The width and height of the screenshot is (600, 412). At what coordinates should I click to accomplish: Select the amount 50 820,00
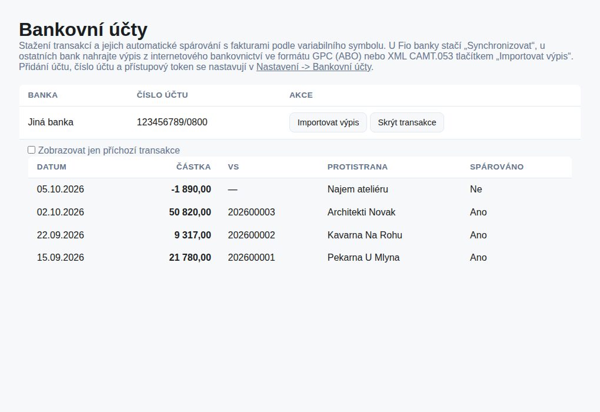190,212
